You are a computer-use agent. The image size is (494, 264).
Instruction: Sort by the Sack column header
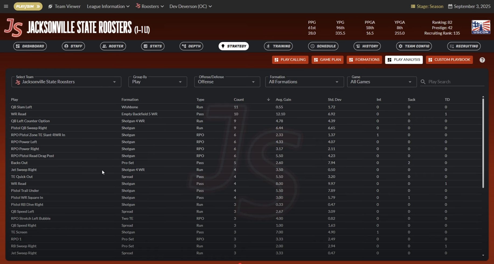click(x=411, y=100)
